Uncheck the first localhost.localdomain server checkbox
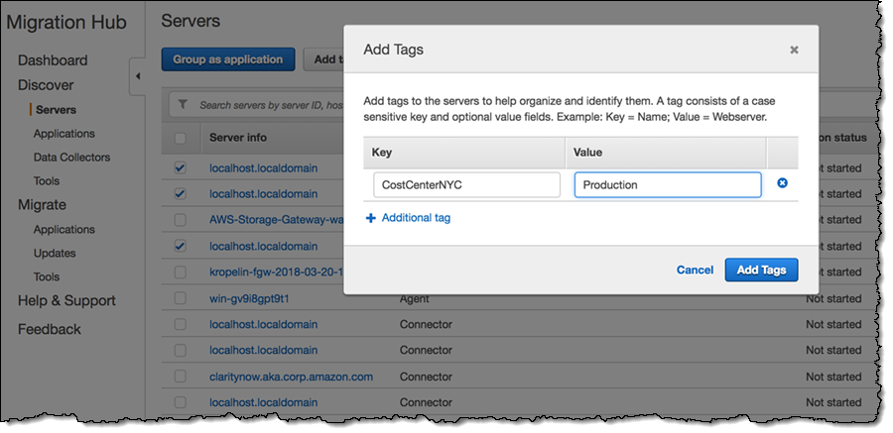This screenshot has height=433, width=893. (180, 168)
